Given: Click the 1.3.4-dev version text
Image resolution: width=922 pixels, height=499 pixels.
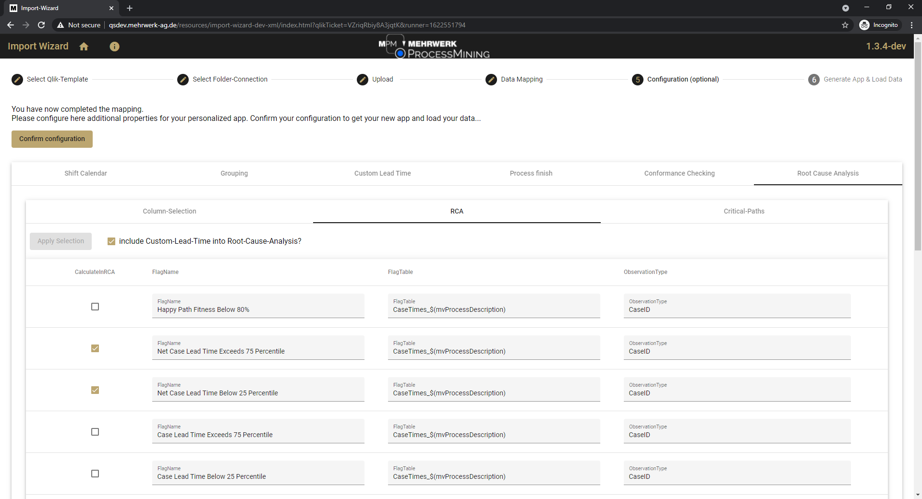Looking at the screenshot, I should pos(886,46).
